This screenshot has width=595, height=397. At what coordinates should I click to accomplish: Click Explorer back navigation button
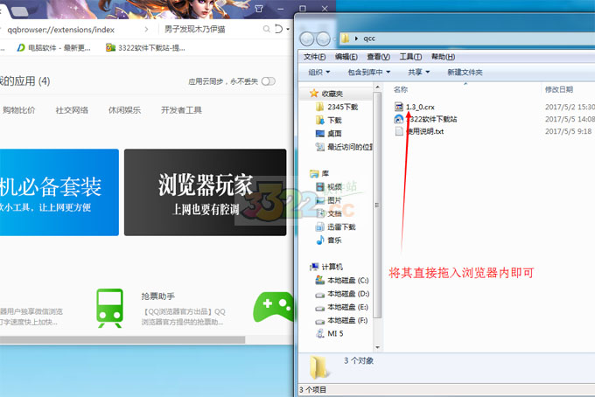(307, 38)
